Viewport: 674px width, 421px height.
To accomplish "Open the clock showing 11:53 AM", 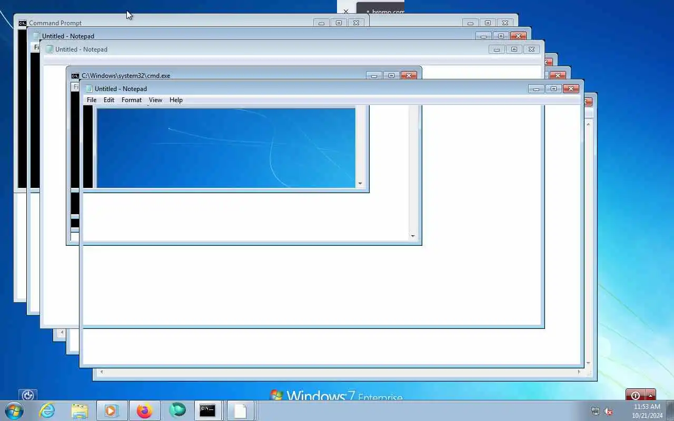I will (x=647, y=411).
